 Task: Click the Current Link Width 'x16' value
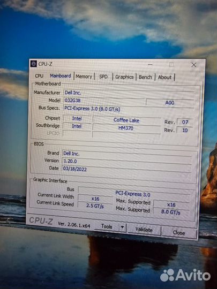pos(95,199)
